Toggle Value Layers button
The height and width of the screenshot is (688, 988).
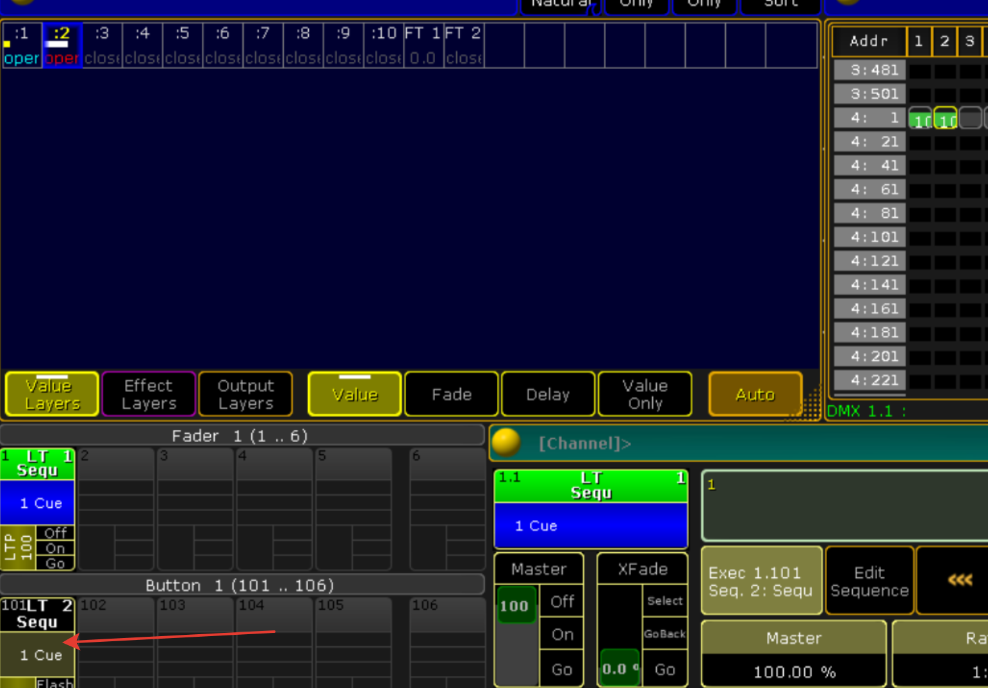coord(52,394)
